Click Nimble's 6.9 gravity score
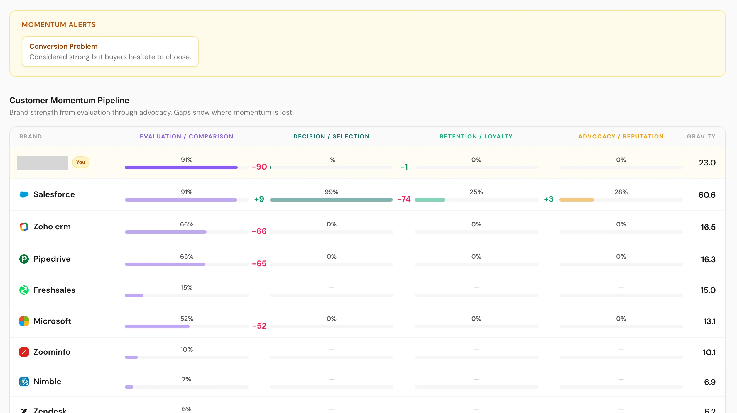The image size is (737, 413). [x=710, y=382]
